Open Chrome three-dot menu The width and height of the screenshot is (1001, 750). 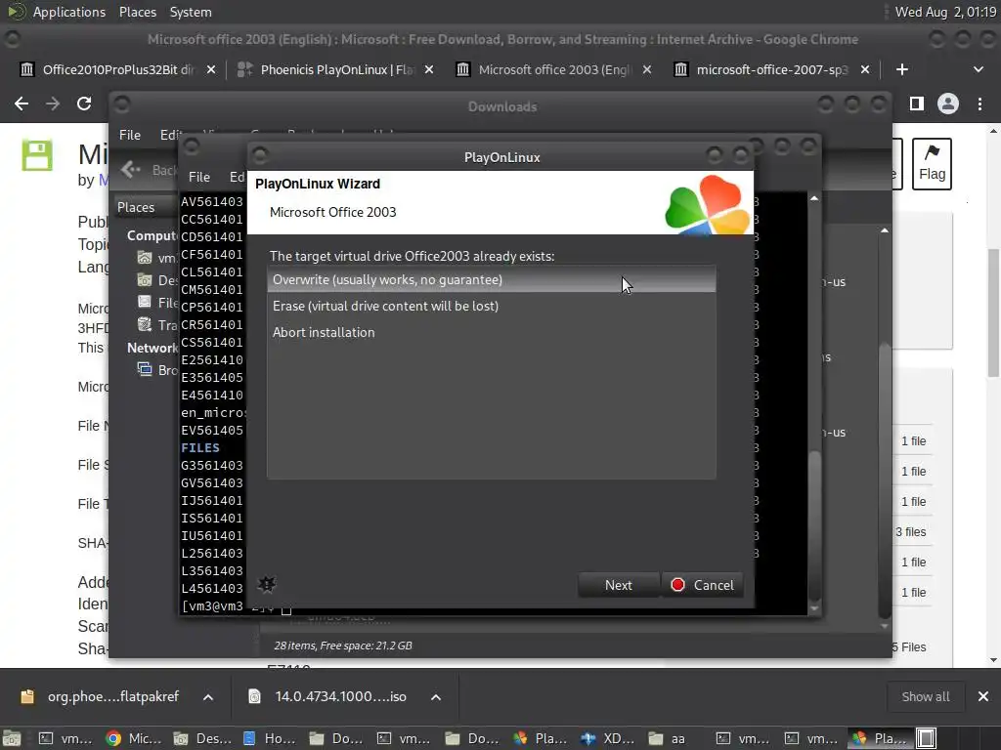click(979, 104)
